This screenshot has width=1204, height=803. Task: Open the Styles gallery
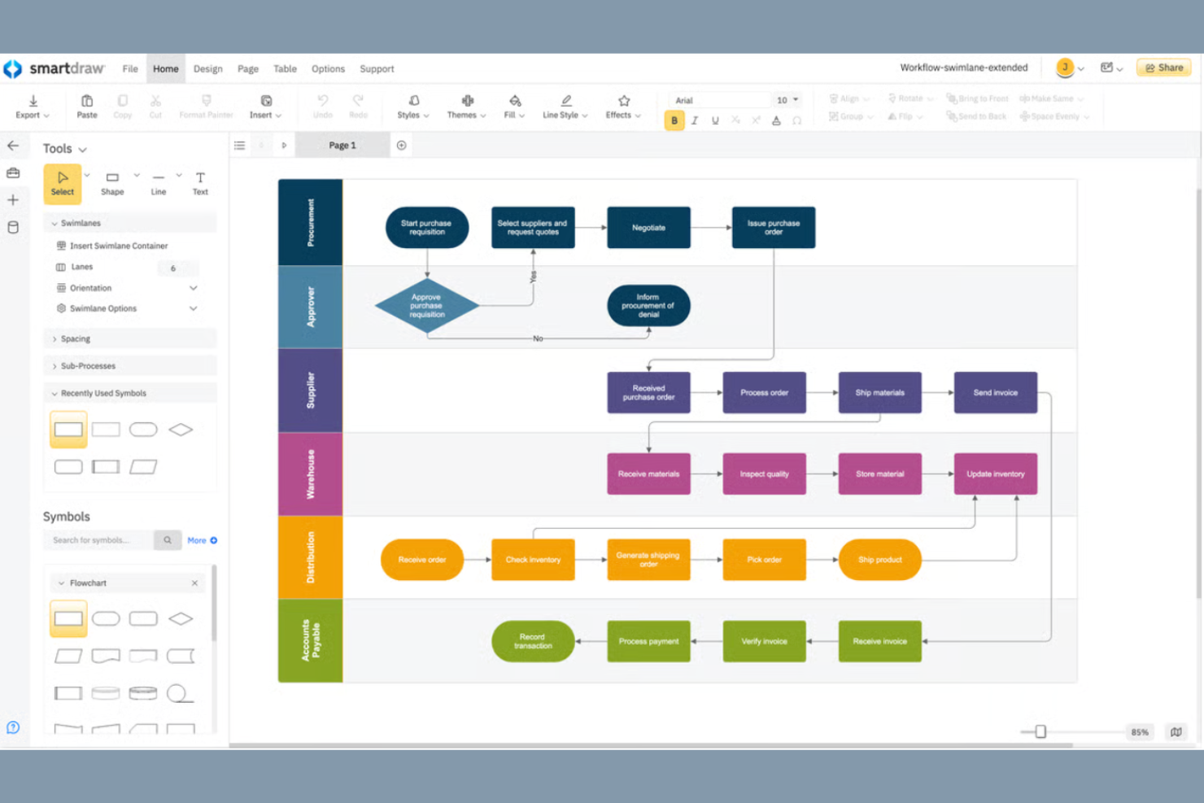click(x=413, y=107)
